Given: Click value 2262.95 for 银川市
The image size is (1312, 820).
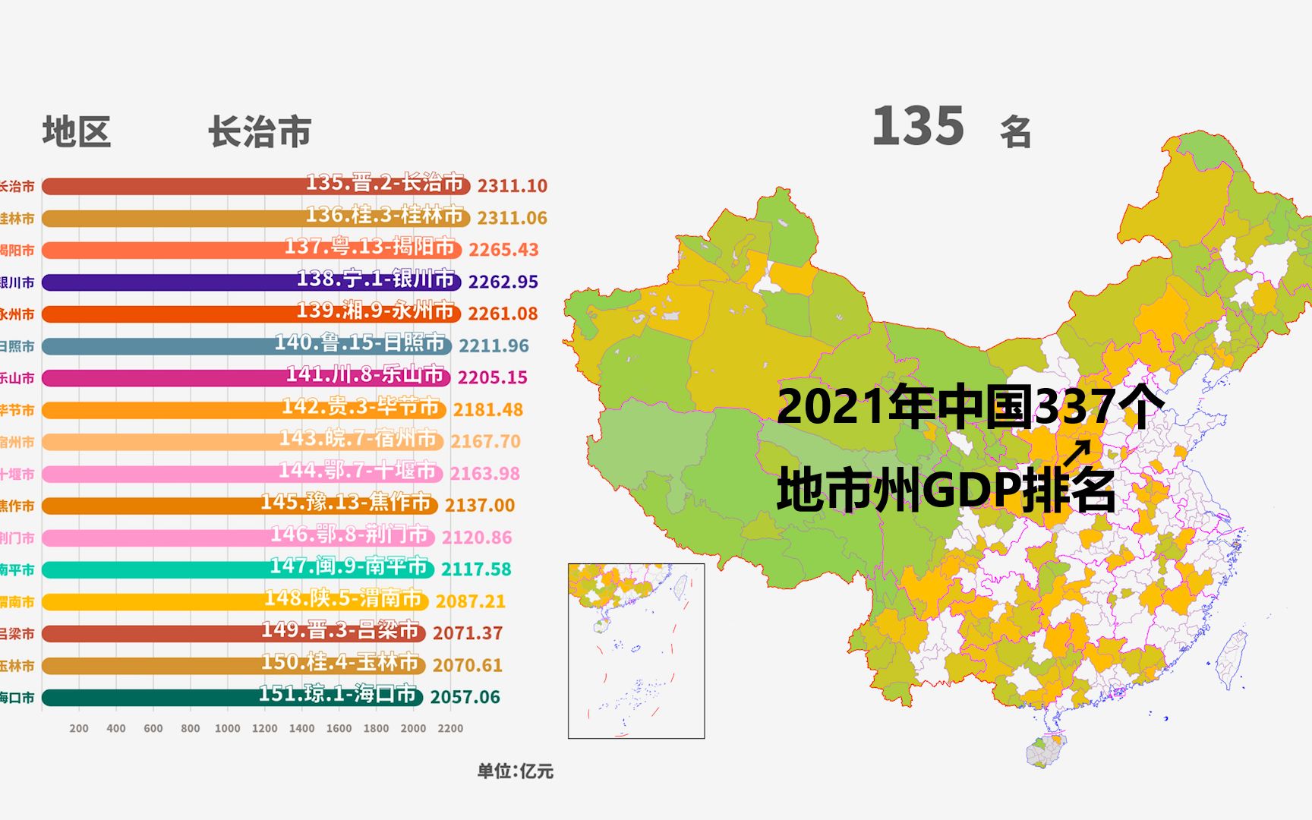Looking at the screenshot, I should click(503, 282).
